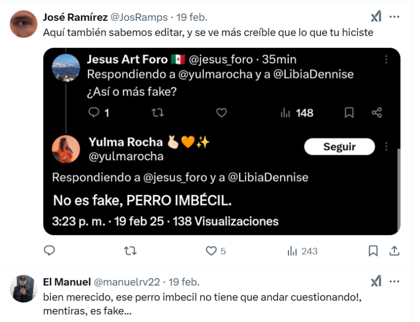Open more options on José Ramírez's post
This screenshot has height=322, width=420.
tap(394, 17)
